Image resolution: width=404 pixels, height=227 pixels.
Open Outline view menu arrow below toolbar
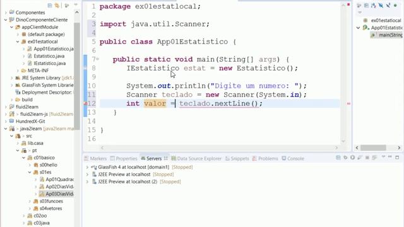(360, 13)
